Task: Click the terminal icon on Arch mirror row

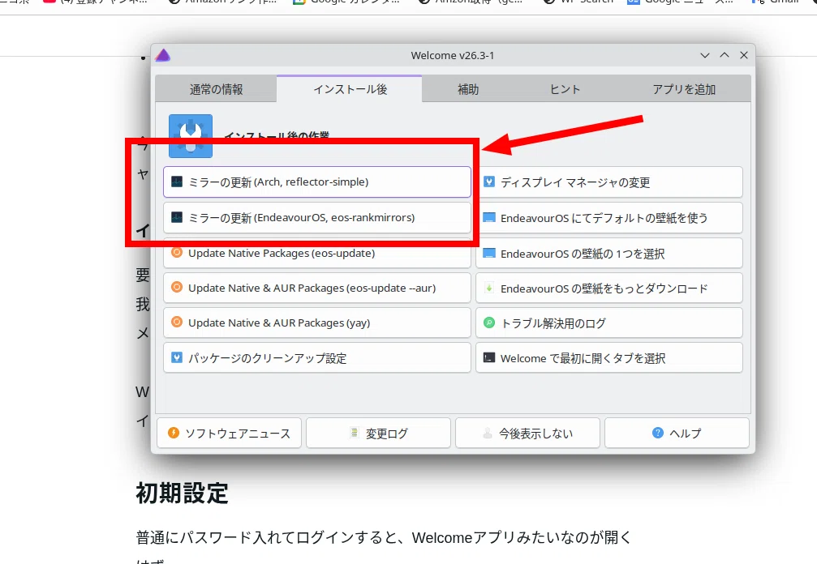Action: pos(177,182)
